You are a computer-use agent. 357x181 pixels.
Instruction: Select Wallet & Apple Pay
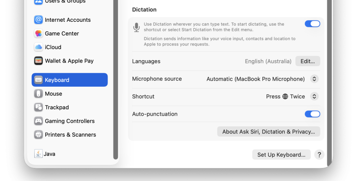(x=70, y=61)
